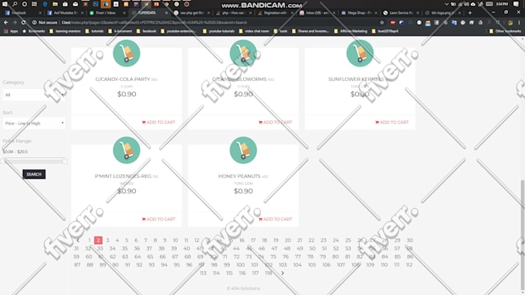This screenshot has height=295, width=525.
Task: Go to pagination page 118
Action: pyautogui.click(x=269, y=273)
